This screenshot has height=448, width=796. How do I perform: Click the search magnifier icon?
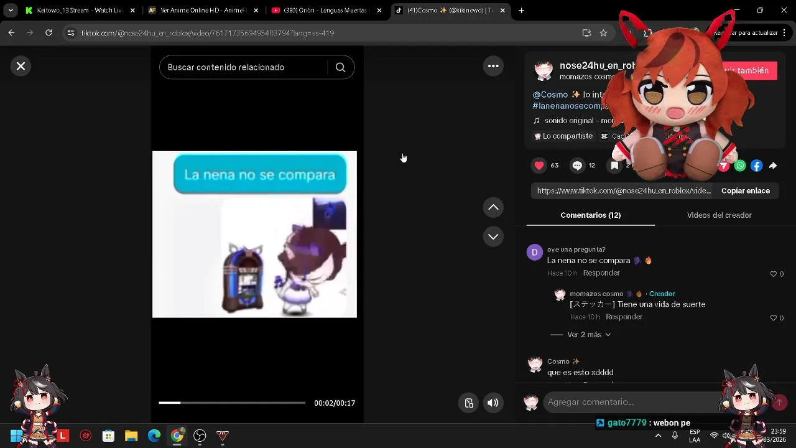coord(340,67)
